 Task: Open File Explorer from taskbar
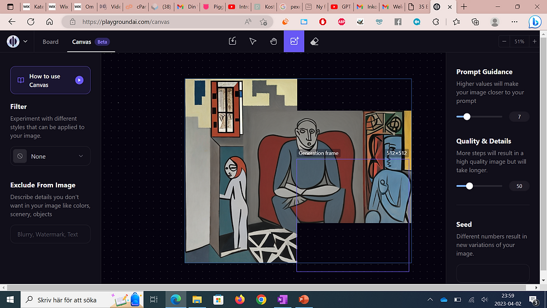coord(197,299)
